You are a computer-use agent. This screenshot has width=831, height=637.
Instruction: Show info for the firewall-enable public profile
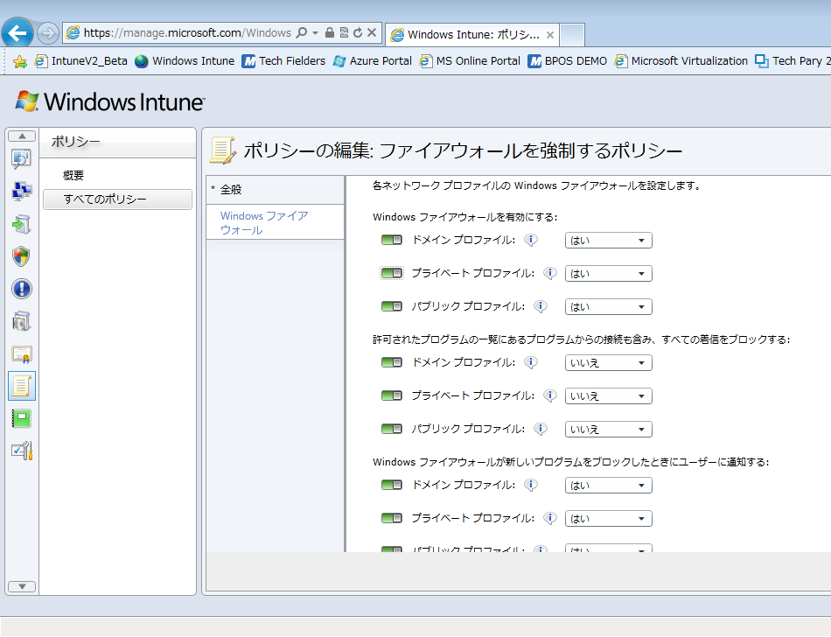click(540, 306)
